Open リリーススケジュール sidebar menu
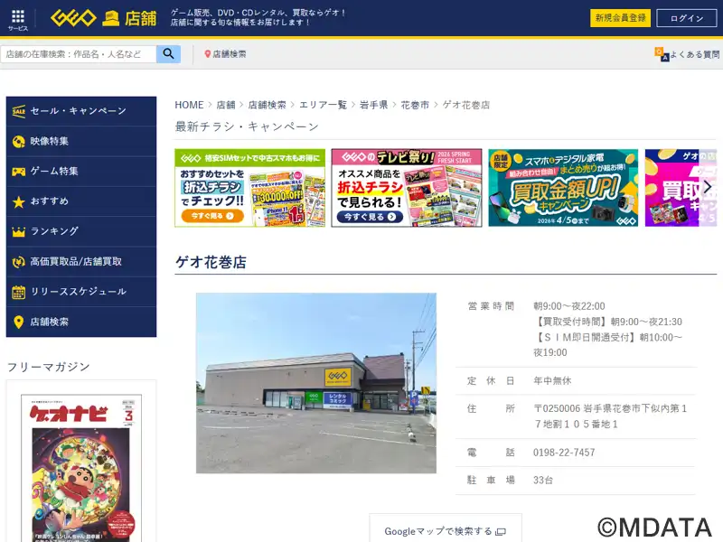 [81, 292]
